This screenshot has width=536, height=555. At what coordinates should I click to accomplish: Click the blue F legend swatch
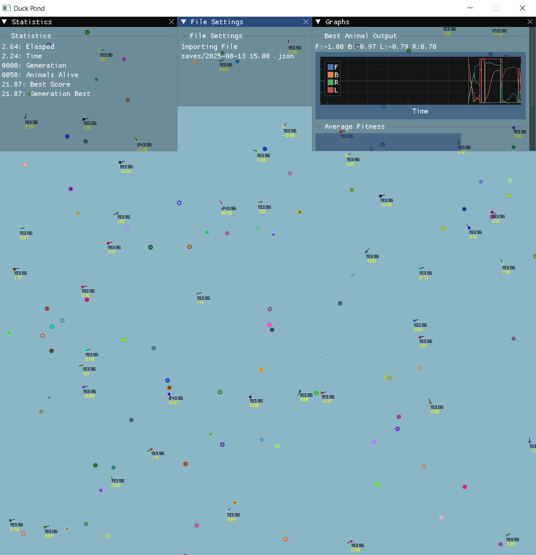pos(330,67)
